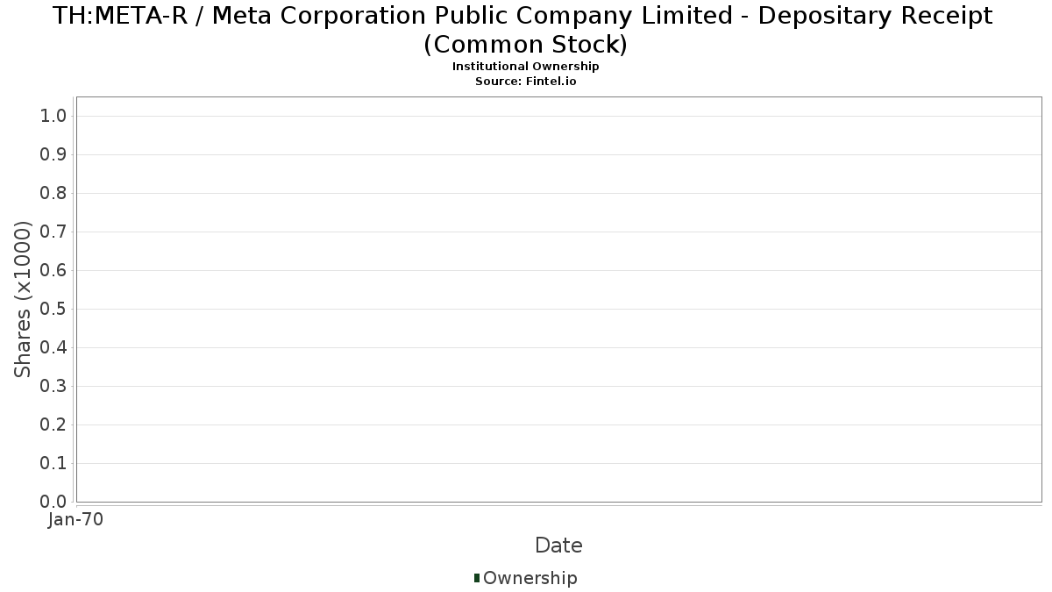1052x592 pixels.
Task: Click the 1.0 y-axis tick label
Action: 54,117
